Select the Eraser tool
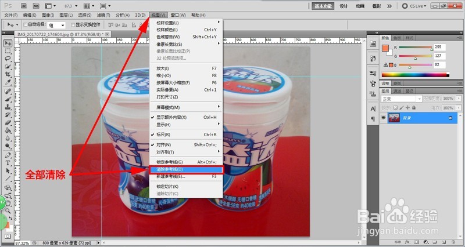 [8, 122]
